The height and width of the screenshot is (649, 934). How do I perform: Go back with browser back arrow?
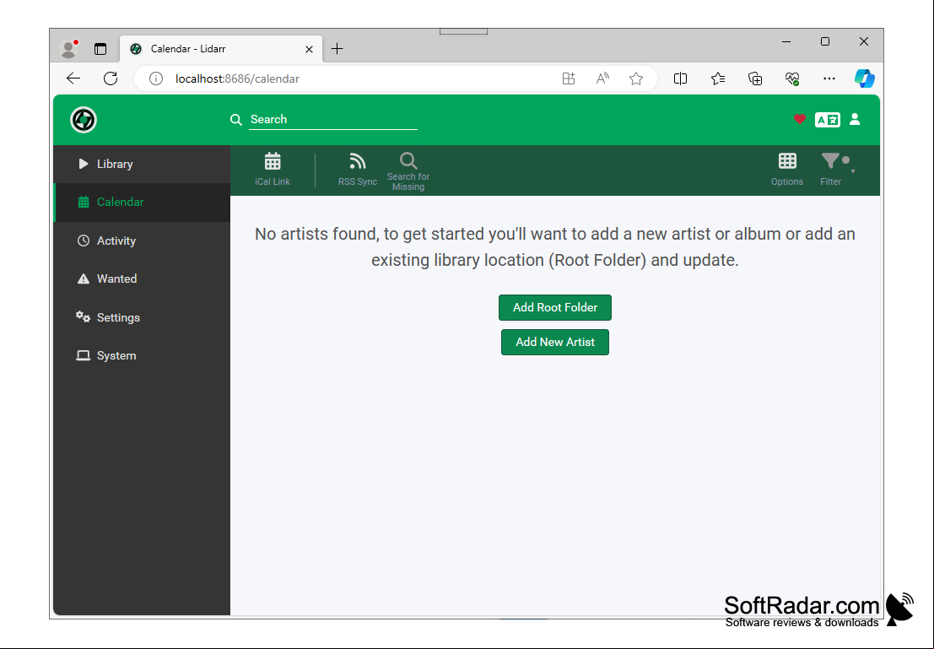coord(73,78)
